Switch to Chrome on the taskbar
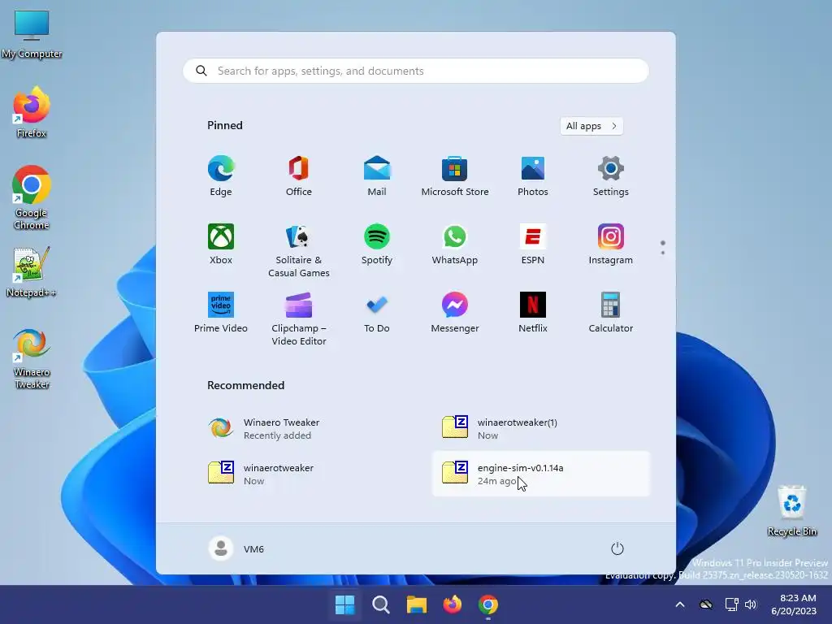 click(x=488, y=604)
